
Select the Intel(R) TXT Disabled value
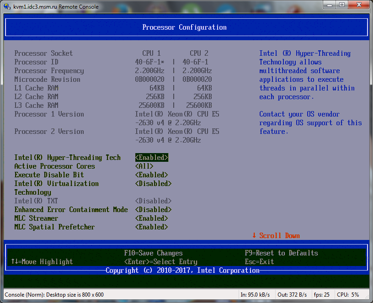153,201
